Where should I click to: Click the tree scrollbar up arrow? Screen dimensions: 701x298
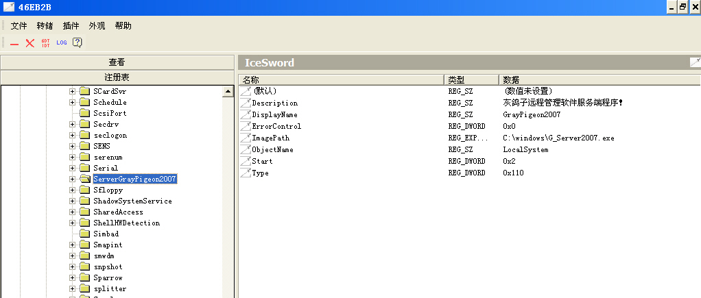228,92
